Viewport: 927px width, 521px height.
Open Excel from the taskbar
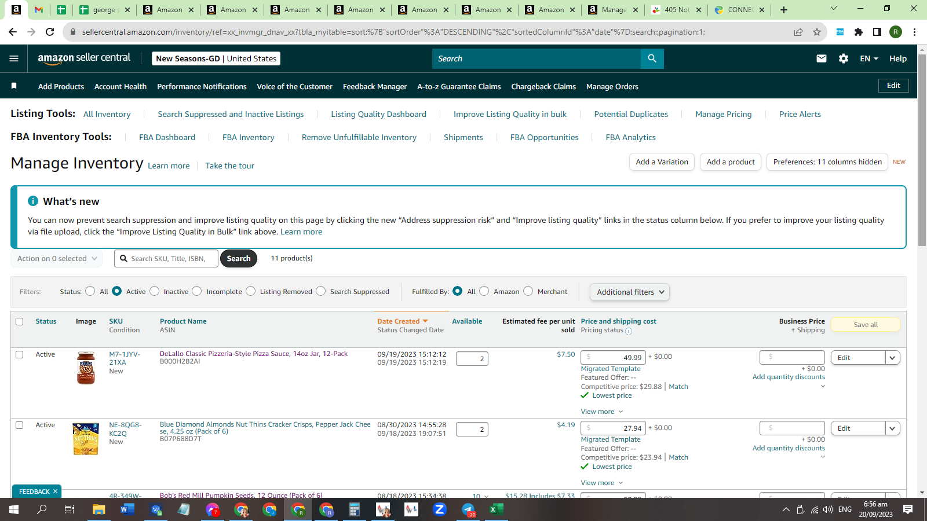coord(497,509)
